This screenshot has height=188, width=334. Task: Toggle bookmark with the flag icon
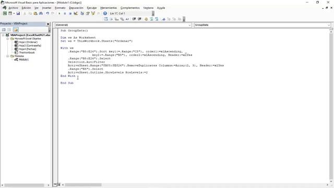click(x=163, y=19)
